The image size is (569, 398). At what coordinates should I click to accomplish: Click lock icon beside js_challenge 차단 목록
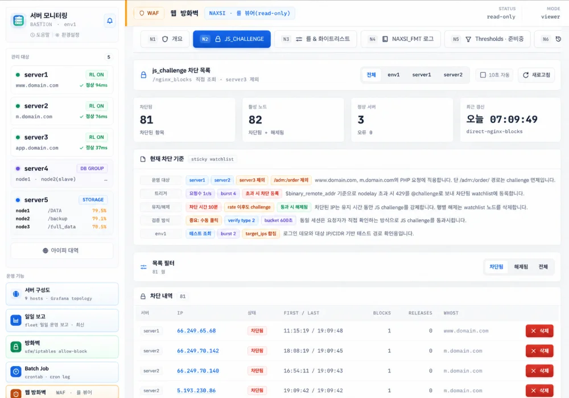click(x=144, y=75)
